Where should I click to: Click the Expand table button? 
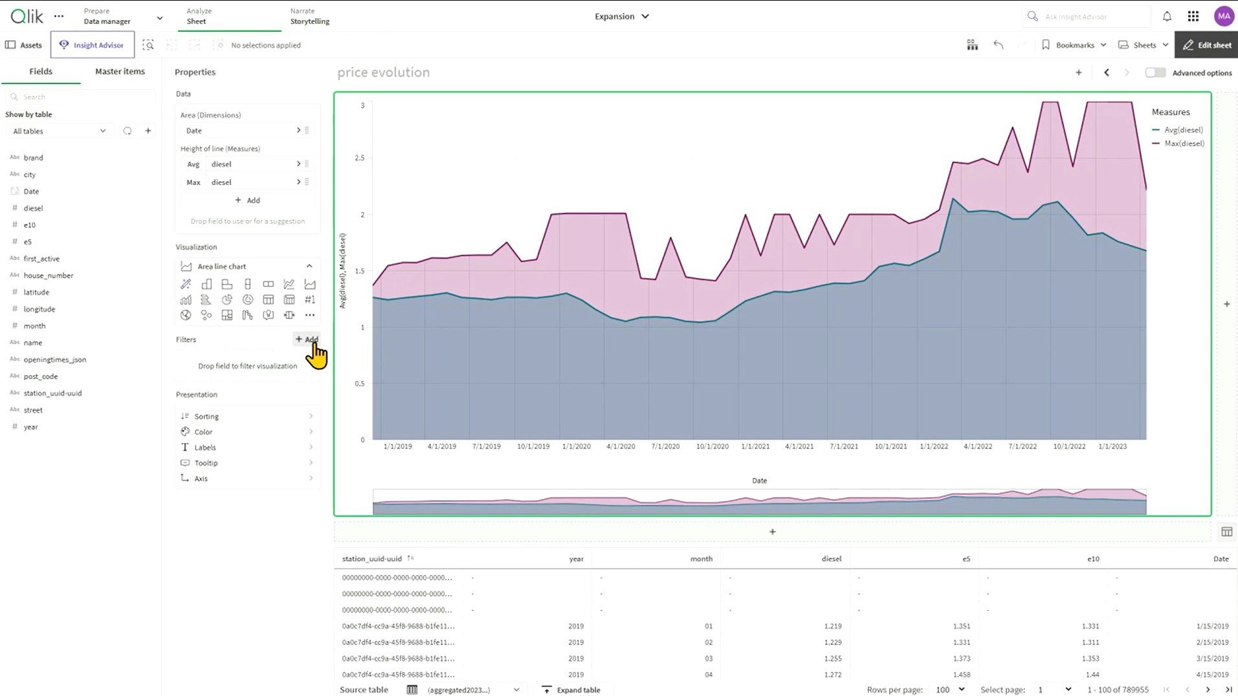[x=571, y=690]
